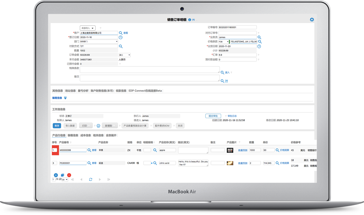Delete row using the red minus icon
This screenshot has height=215, width=364.
pos(69,175)
